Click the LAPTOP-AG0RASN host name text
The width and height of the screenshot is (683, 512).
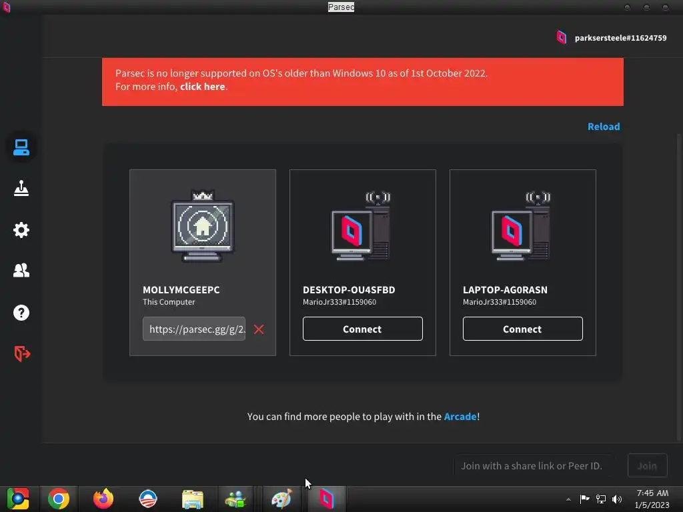505,290
